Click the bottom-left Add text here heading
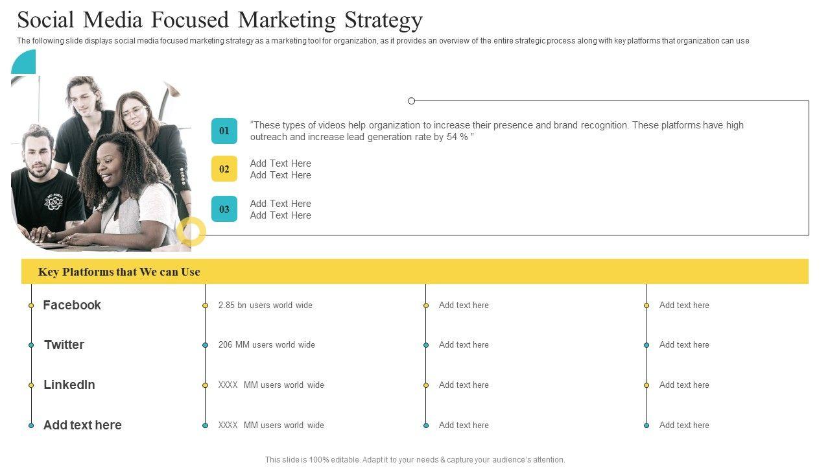 click(82, 425)
